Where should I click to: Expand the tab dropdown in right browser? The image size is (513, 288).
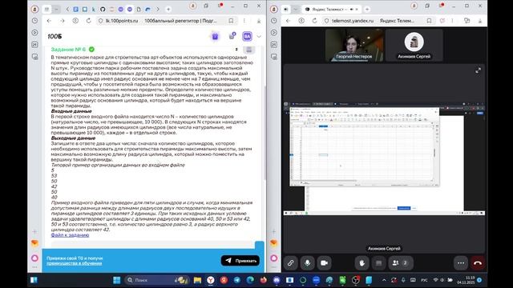296,9
